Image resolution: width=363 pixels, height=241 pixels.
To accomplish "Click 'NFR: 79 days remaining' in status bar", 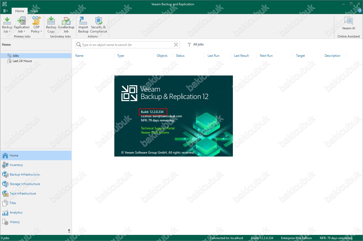I will pyautogui.click(x=336, y=238).
